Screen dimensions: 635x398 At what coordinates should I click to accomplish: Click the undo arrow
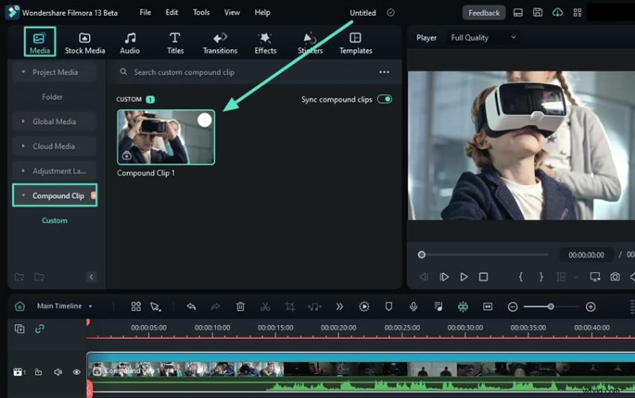click(191, 307)
